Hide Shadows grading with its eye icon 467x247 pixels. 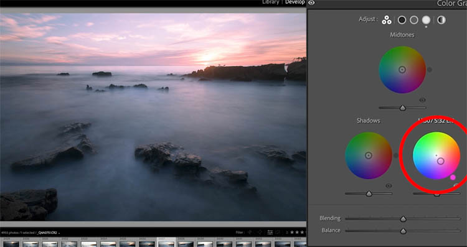coord(389,186)
